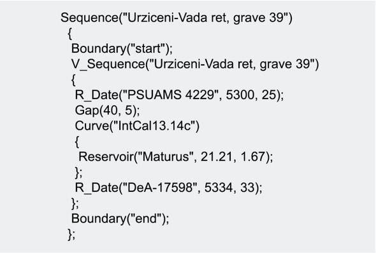Click the R_Date "PSUAMS 4229" line
The width and height of the screenshot is (376, 253).
(179, 95)
